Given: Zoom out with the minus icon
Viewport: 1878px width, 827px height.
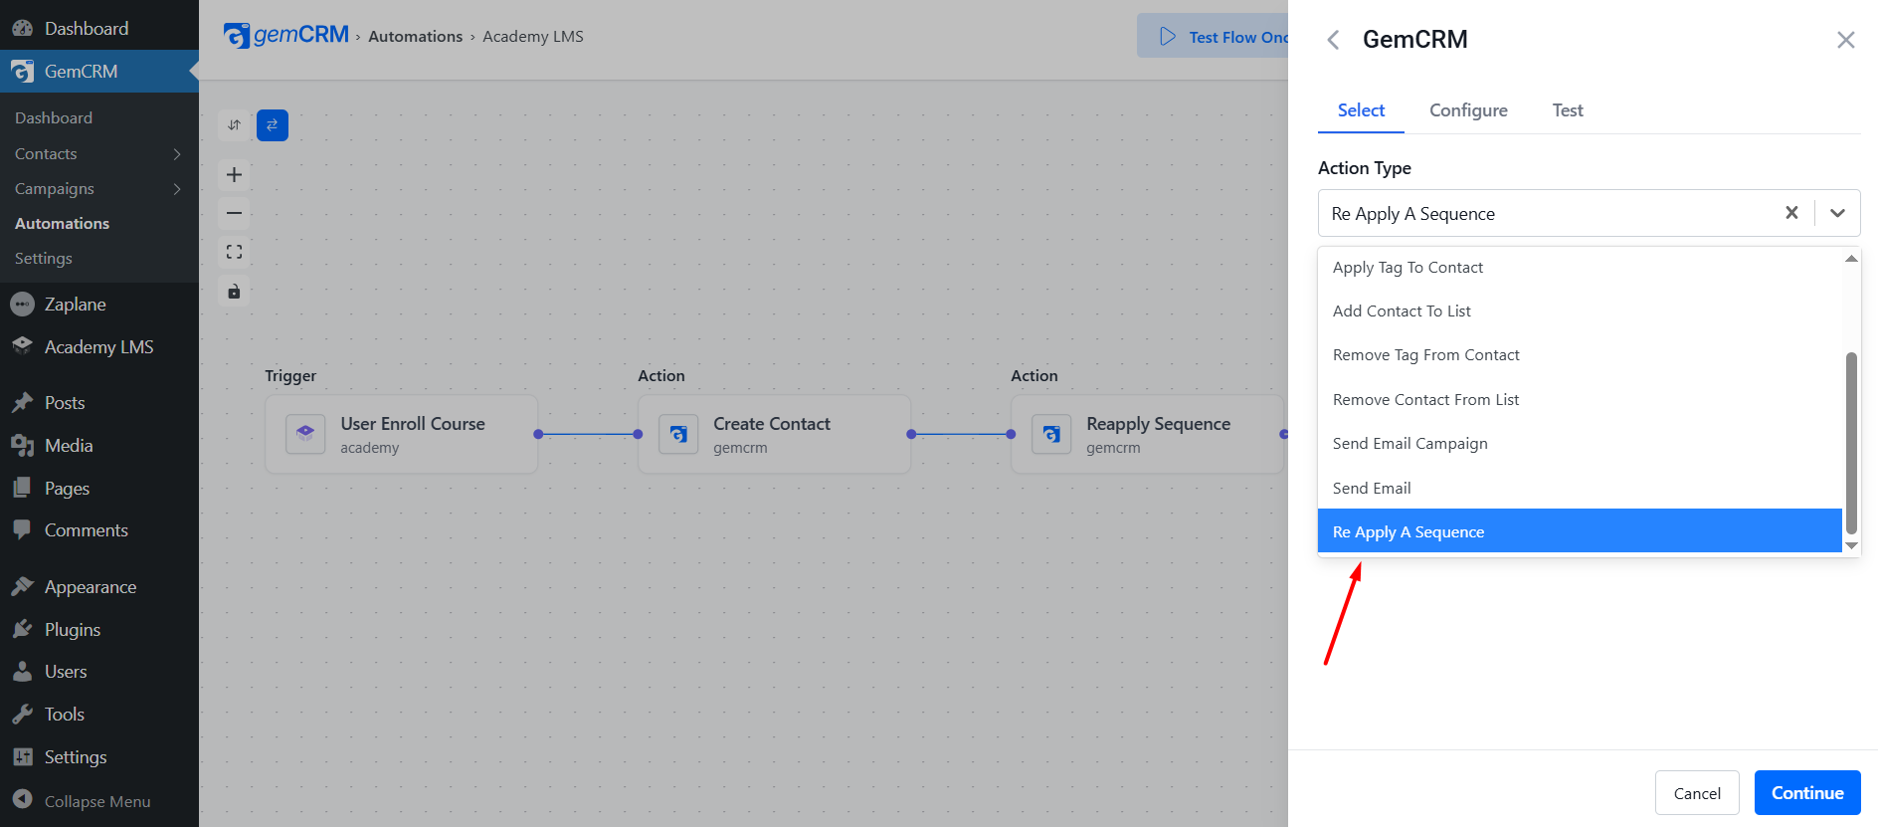Looking at the screenshot, I should pos(234,213).
